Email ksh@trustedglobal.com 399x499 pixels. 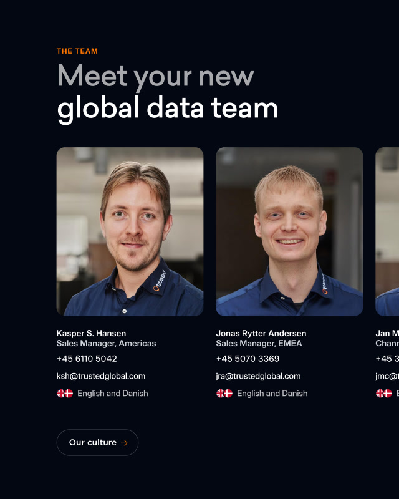[x=101, y=376]
